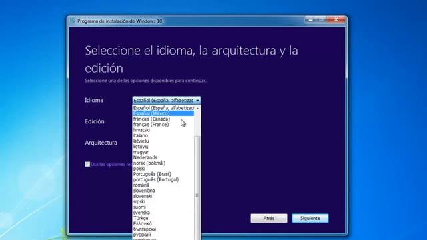Click the Siguiente button
Screen dimensions: 427x240
[x=310, y=218]
